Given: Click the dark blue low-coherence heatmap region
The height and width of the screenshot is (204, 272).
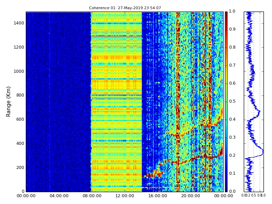Looking at the screenshot, I should point(58,102).
